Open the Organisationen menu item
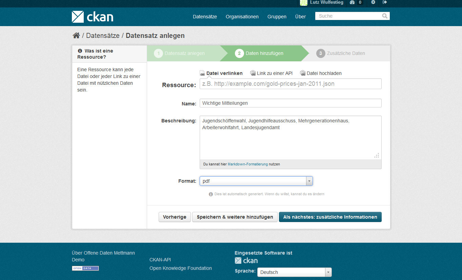Image resolution: width=462 pixels, height=280 pixels. [x=242, y=17]
